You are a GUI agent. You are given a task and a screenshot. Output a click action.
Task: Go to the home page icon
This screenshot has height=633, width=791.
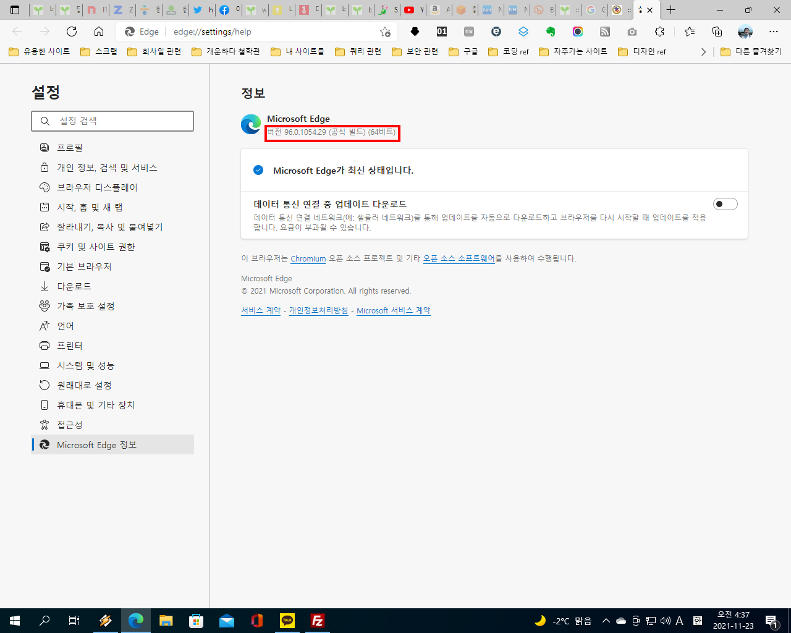click(x=99, y=32)
